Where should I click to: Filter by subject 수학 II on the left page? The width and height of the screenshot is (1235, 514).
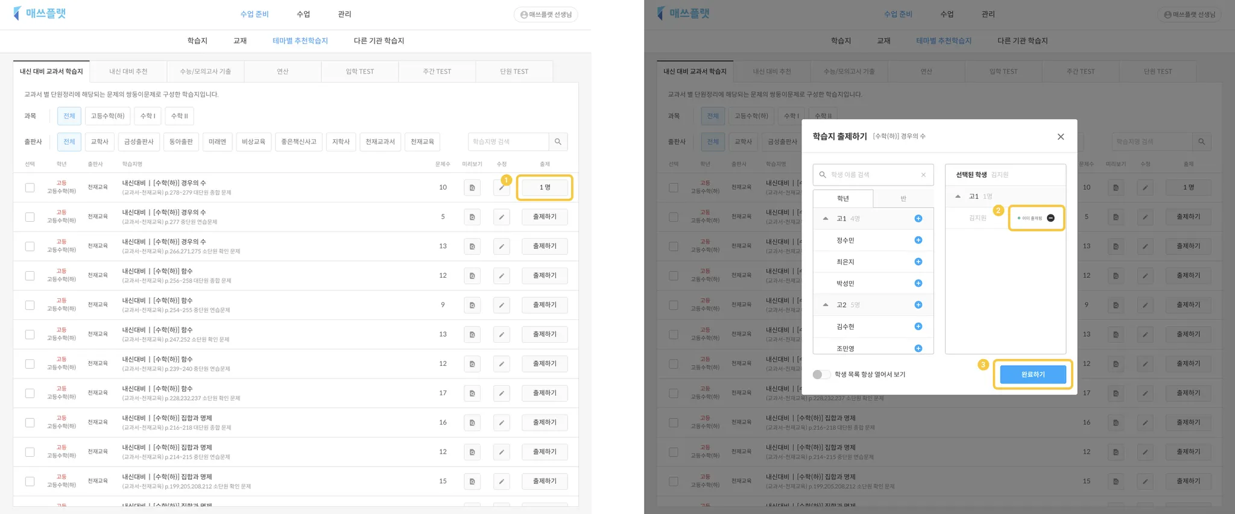click(179, 116)
